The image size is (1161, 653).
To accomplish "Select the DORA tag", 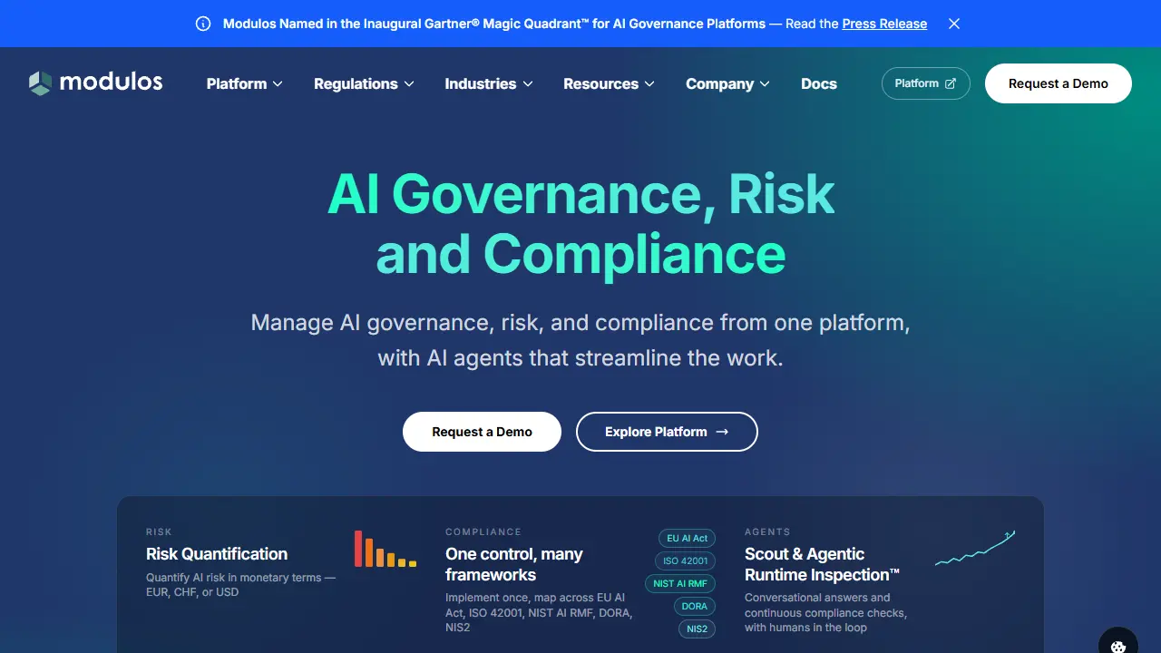I will coord(694,607).
